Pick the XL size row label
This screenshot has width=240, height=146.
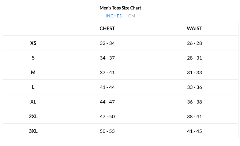coord(33,102)
